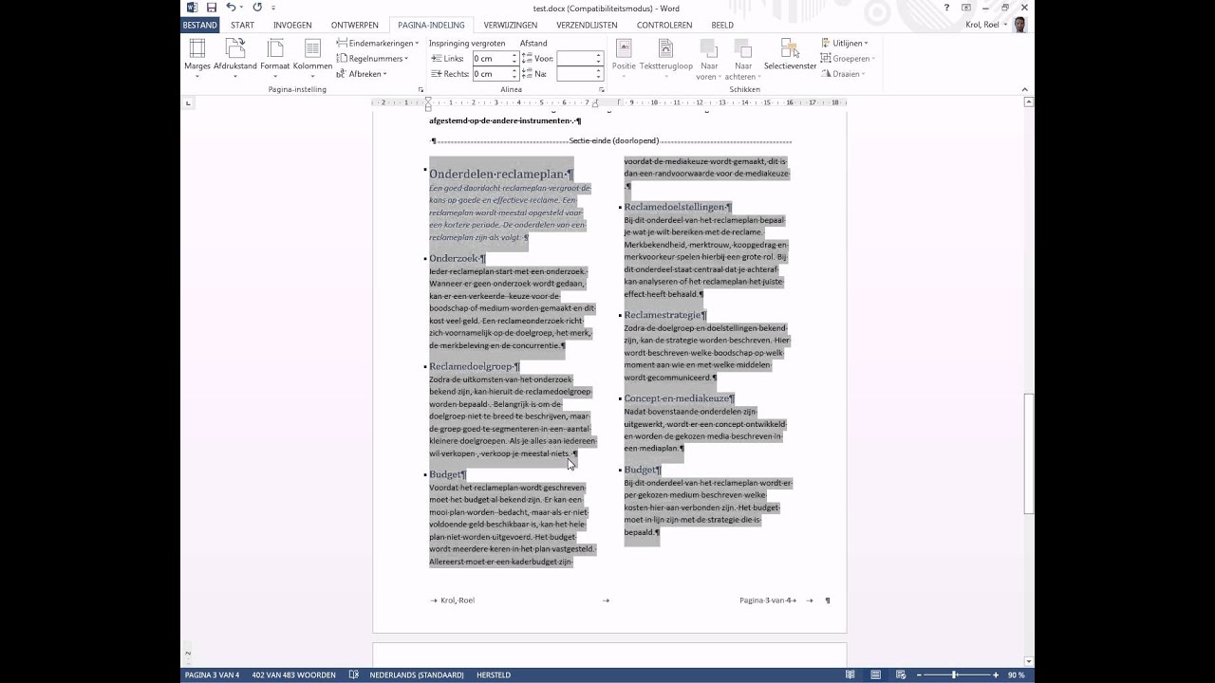1215x683 pixels.
Task: Switch to Read Mode view icon
Action: [x=851, y=674]
